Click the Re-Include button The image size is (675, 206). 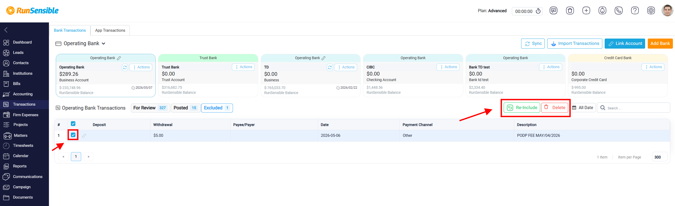pyautogui.click(x=522, y=108)
